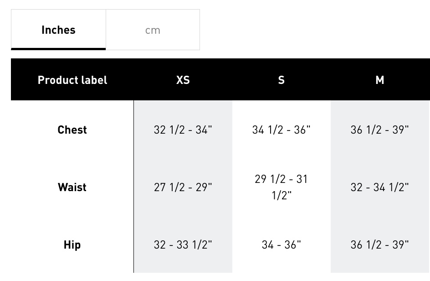Select the Product label header cell
This screenshot has height=281, width=430.
pyautogui.click(x=72, y=80)
